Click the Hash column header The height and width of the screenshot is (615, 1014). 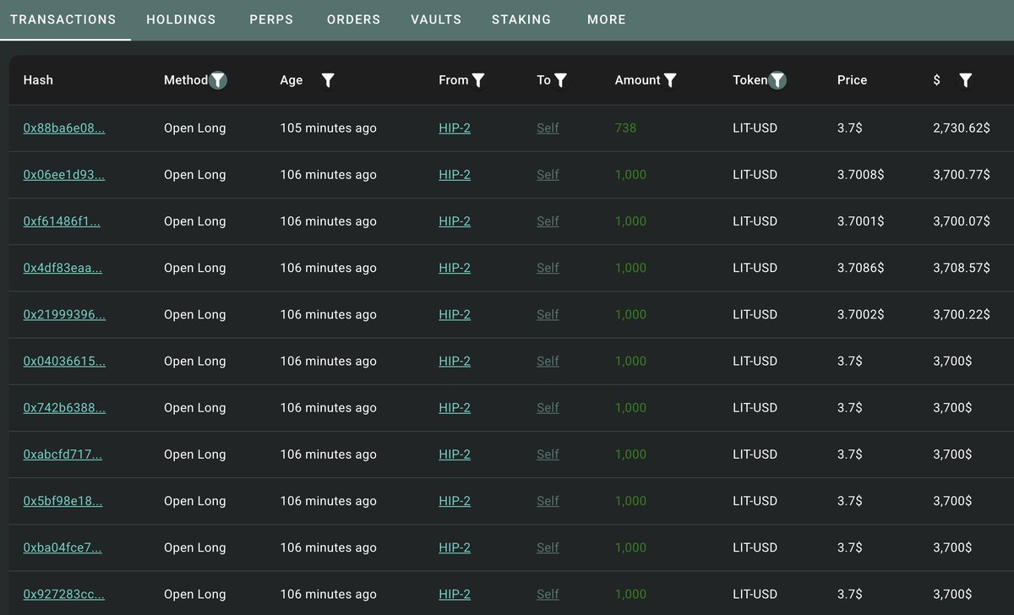pos(38,80)
